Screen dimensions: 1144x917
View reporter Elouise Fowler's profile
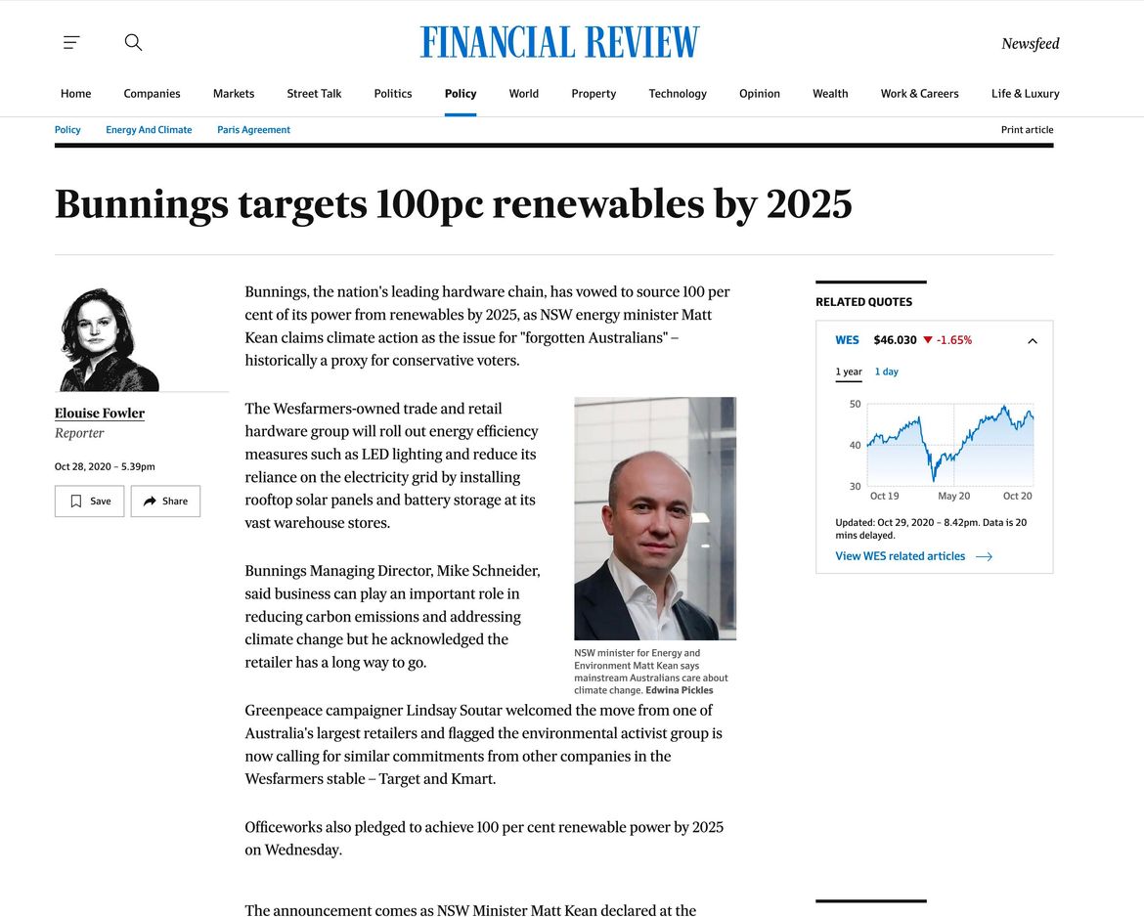tap(99, 413)
